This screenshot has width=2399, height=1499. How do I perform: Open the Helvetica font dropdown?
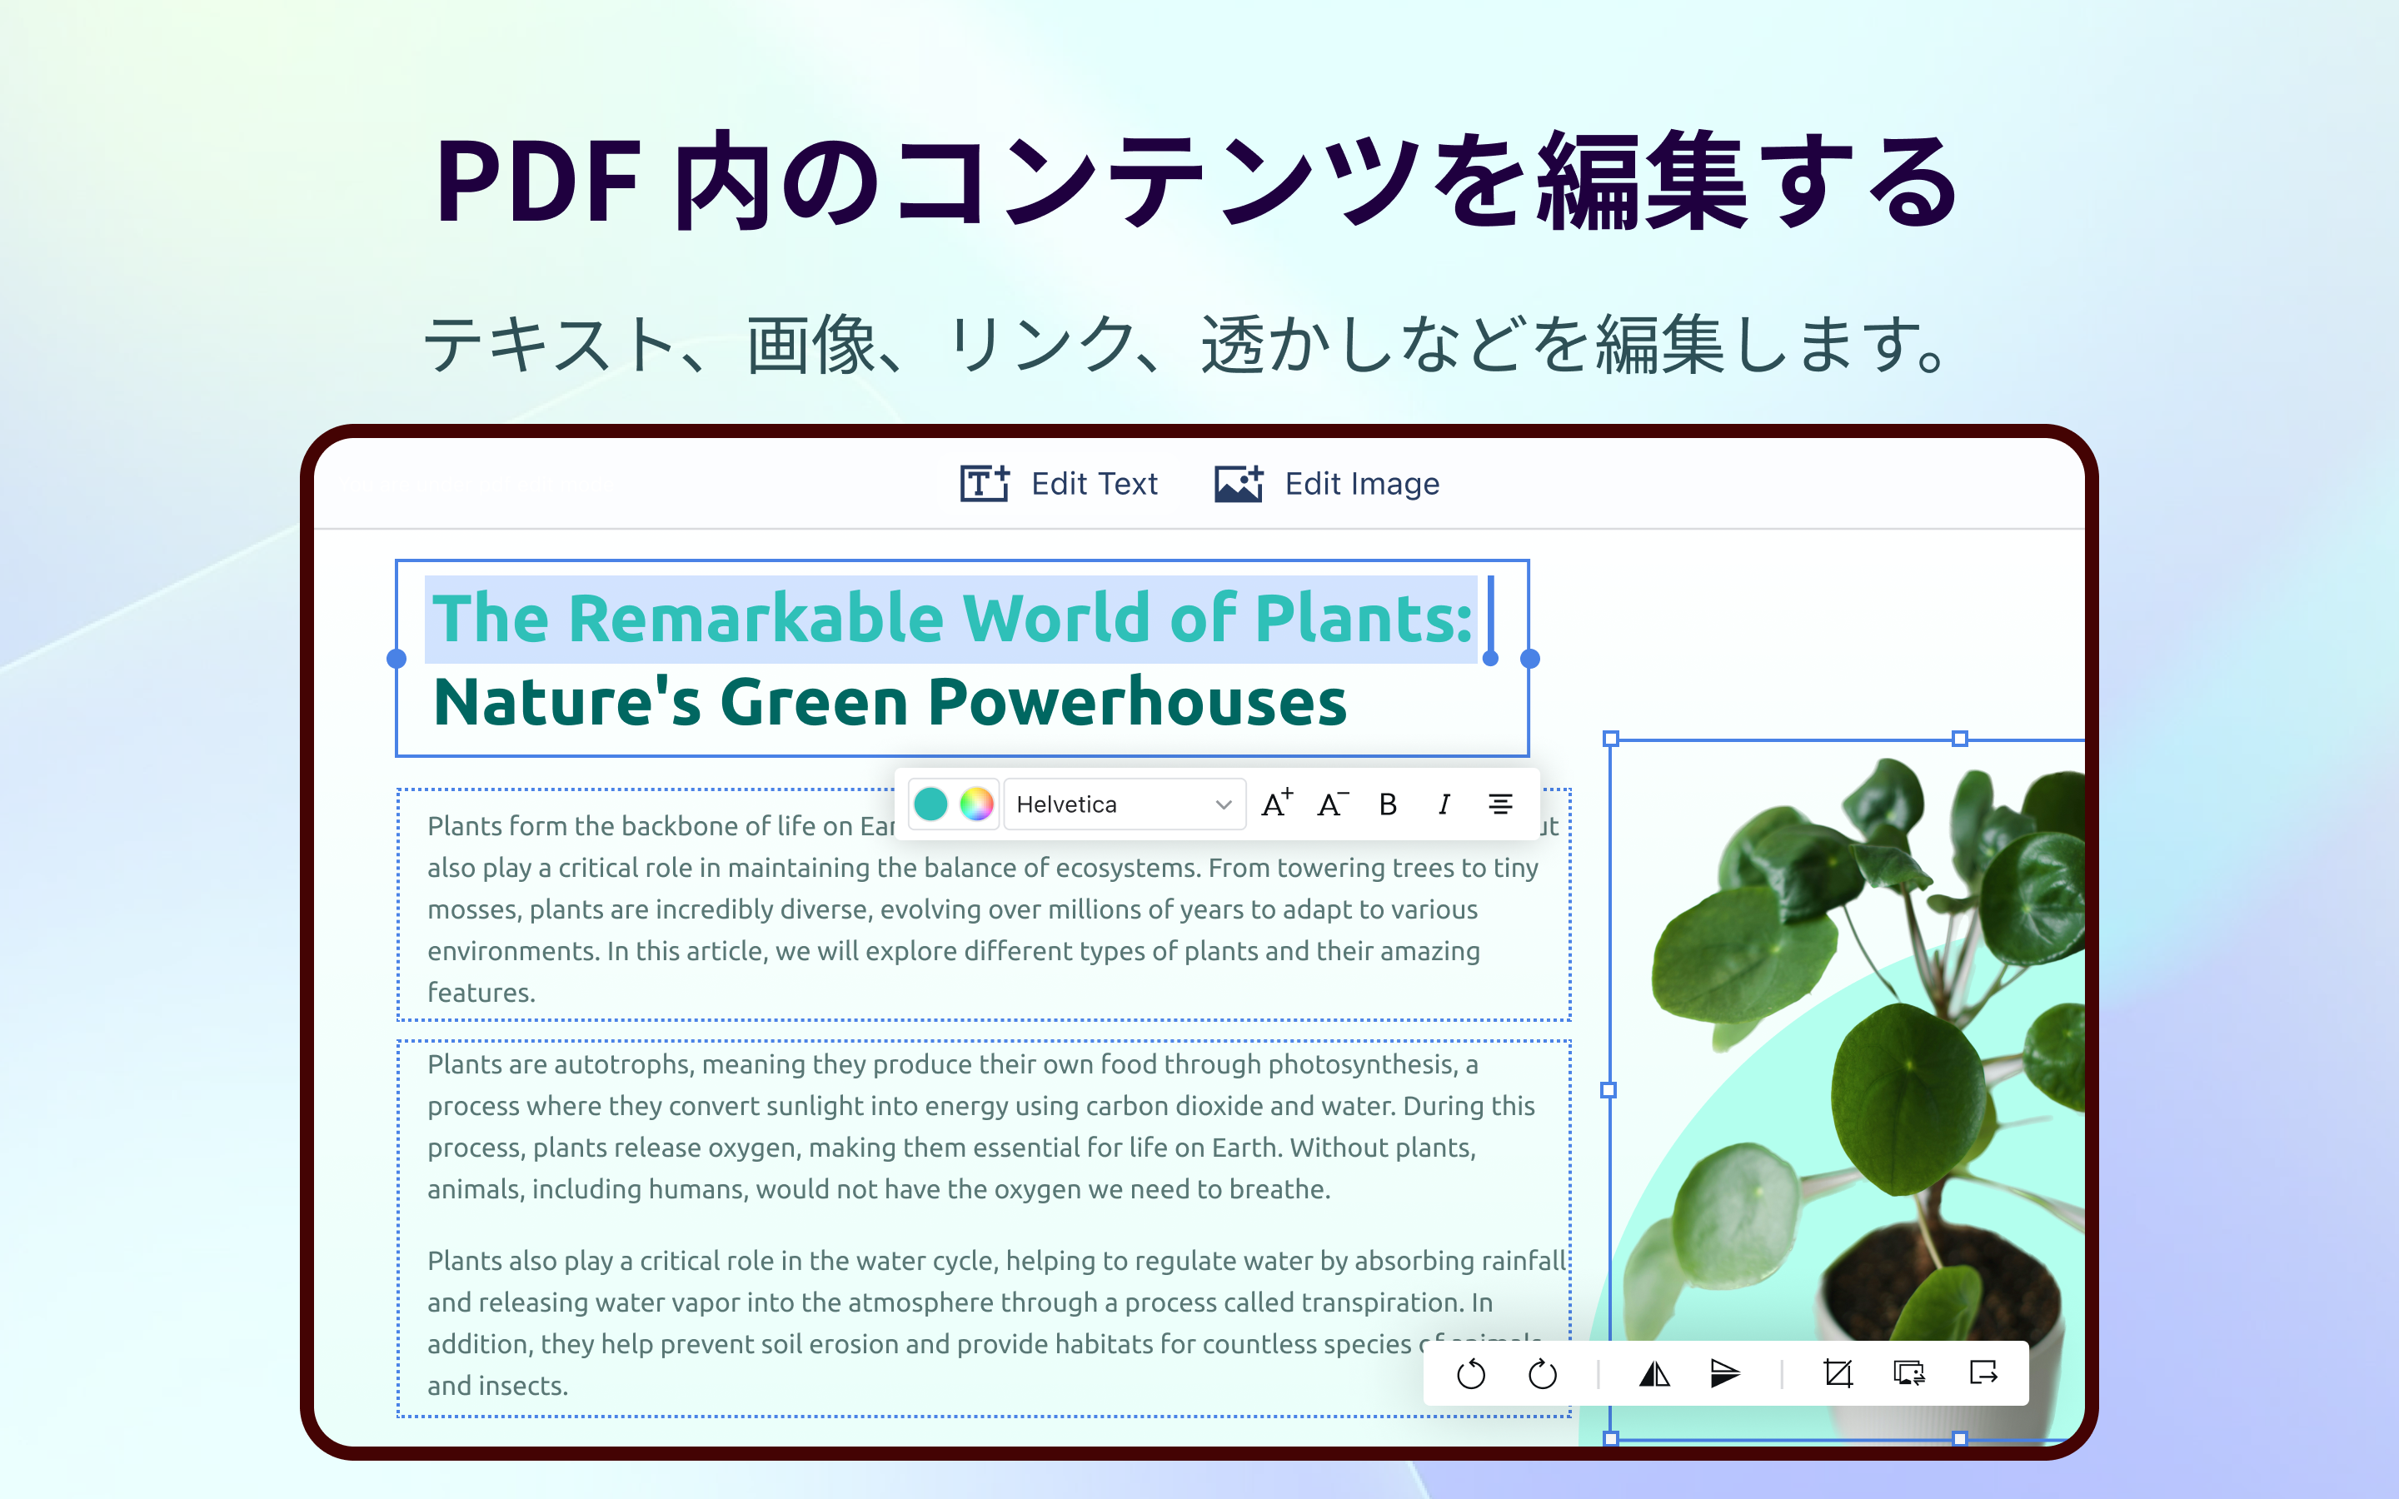click(1125, 804)
